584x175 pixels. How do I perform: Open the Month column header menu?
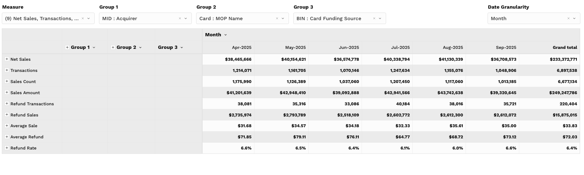(226, 35)
